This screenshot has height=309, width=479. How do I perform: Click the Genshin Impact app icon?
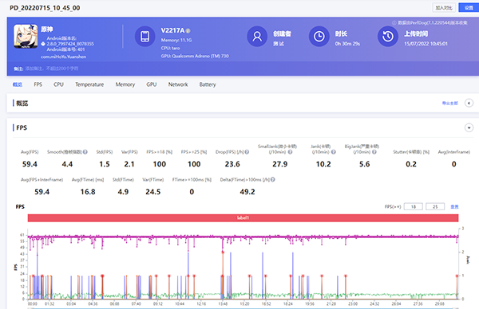point(26,37)
